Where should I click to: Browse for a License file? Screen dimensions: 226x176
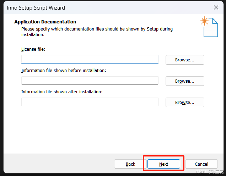point(185,60)
